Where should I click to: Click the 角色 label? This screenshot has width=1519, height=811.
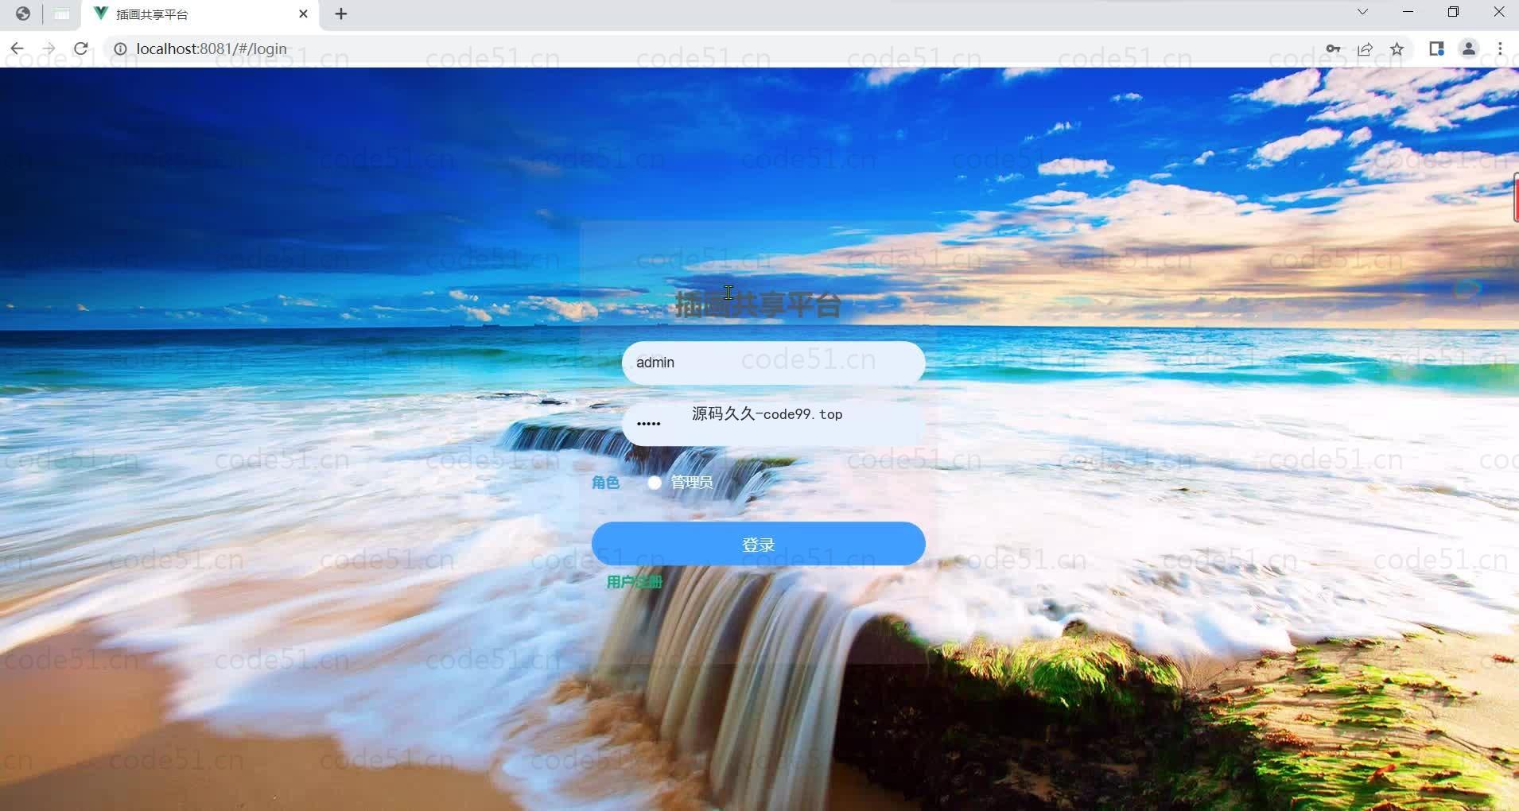click(605, 483)
